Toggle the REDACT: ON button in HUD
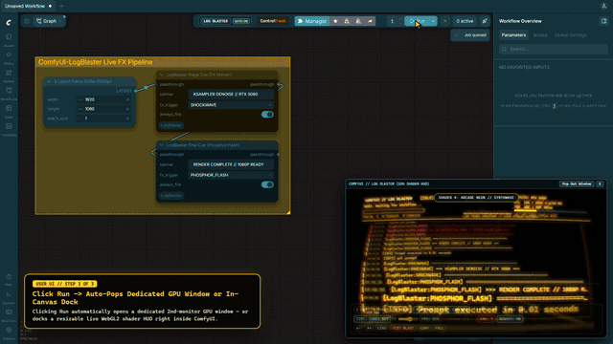Screen dimensions: 613x344 pyautogui.click(x=510, y=319)
